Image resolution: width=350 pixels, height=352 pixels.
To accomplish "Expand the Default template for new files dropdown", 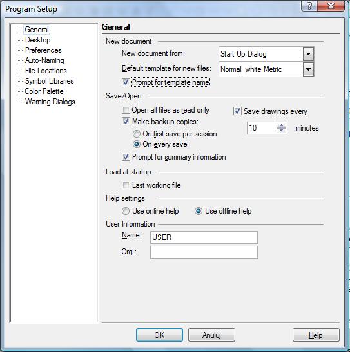I will [308, 69].
